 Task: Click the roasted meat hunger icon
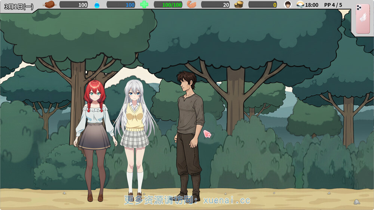tap(49, 4)
